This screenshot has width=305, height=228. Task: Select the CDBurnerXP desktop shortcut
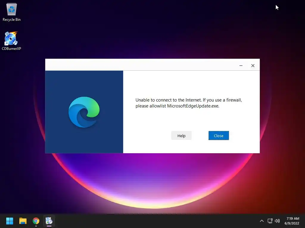point(11,41)
